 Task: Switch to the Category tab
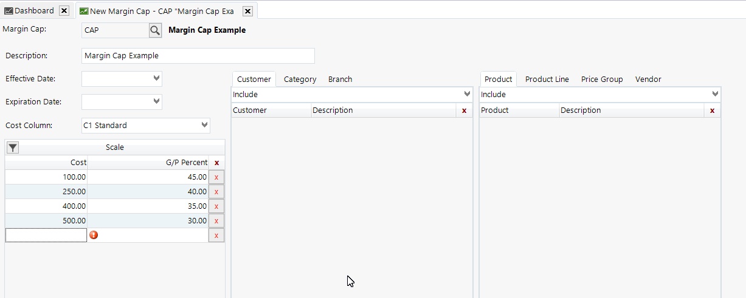pos(300,80)
